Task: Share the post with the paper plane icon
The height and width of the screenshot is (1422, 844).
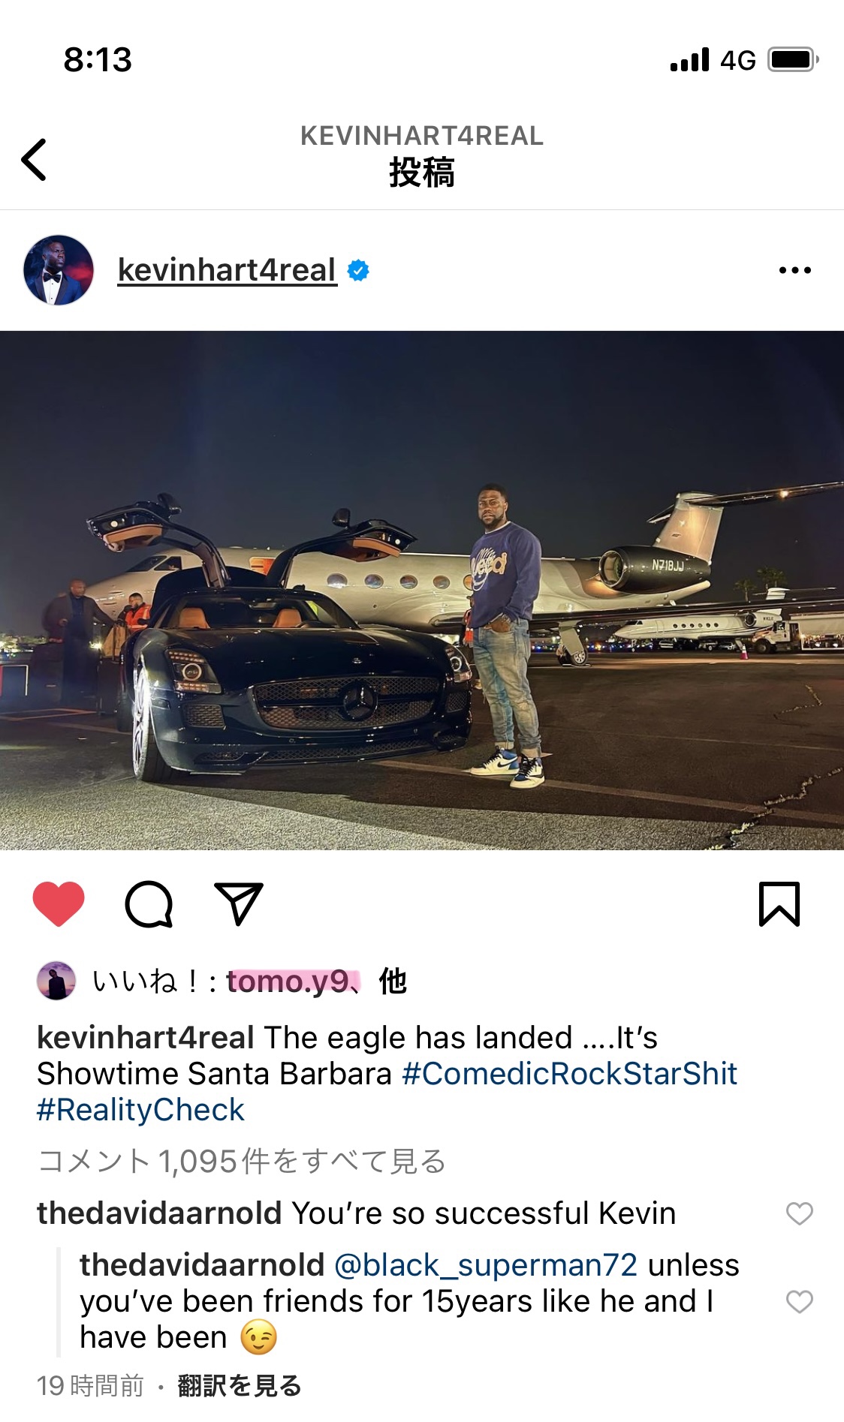Action: [x=239, y=903]
